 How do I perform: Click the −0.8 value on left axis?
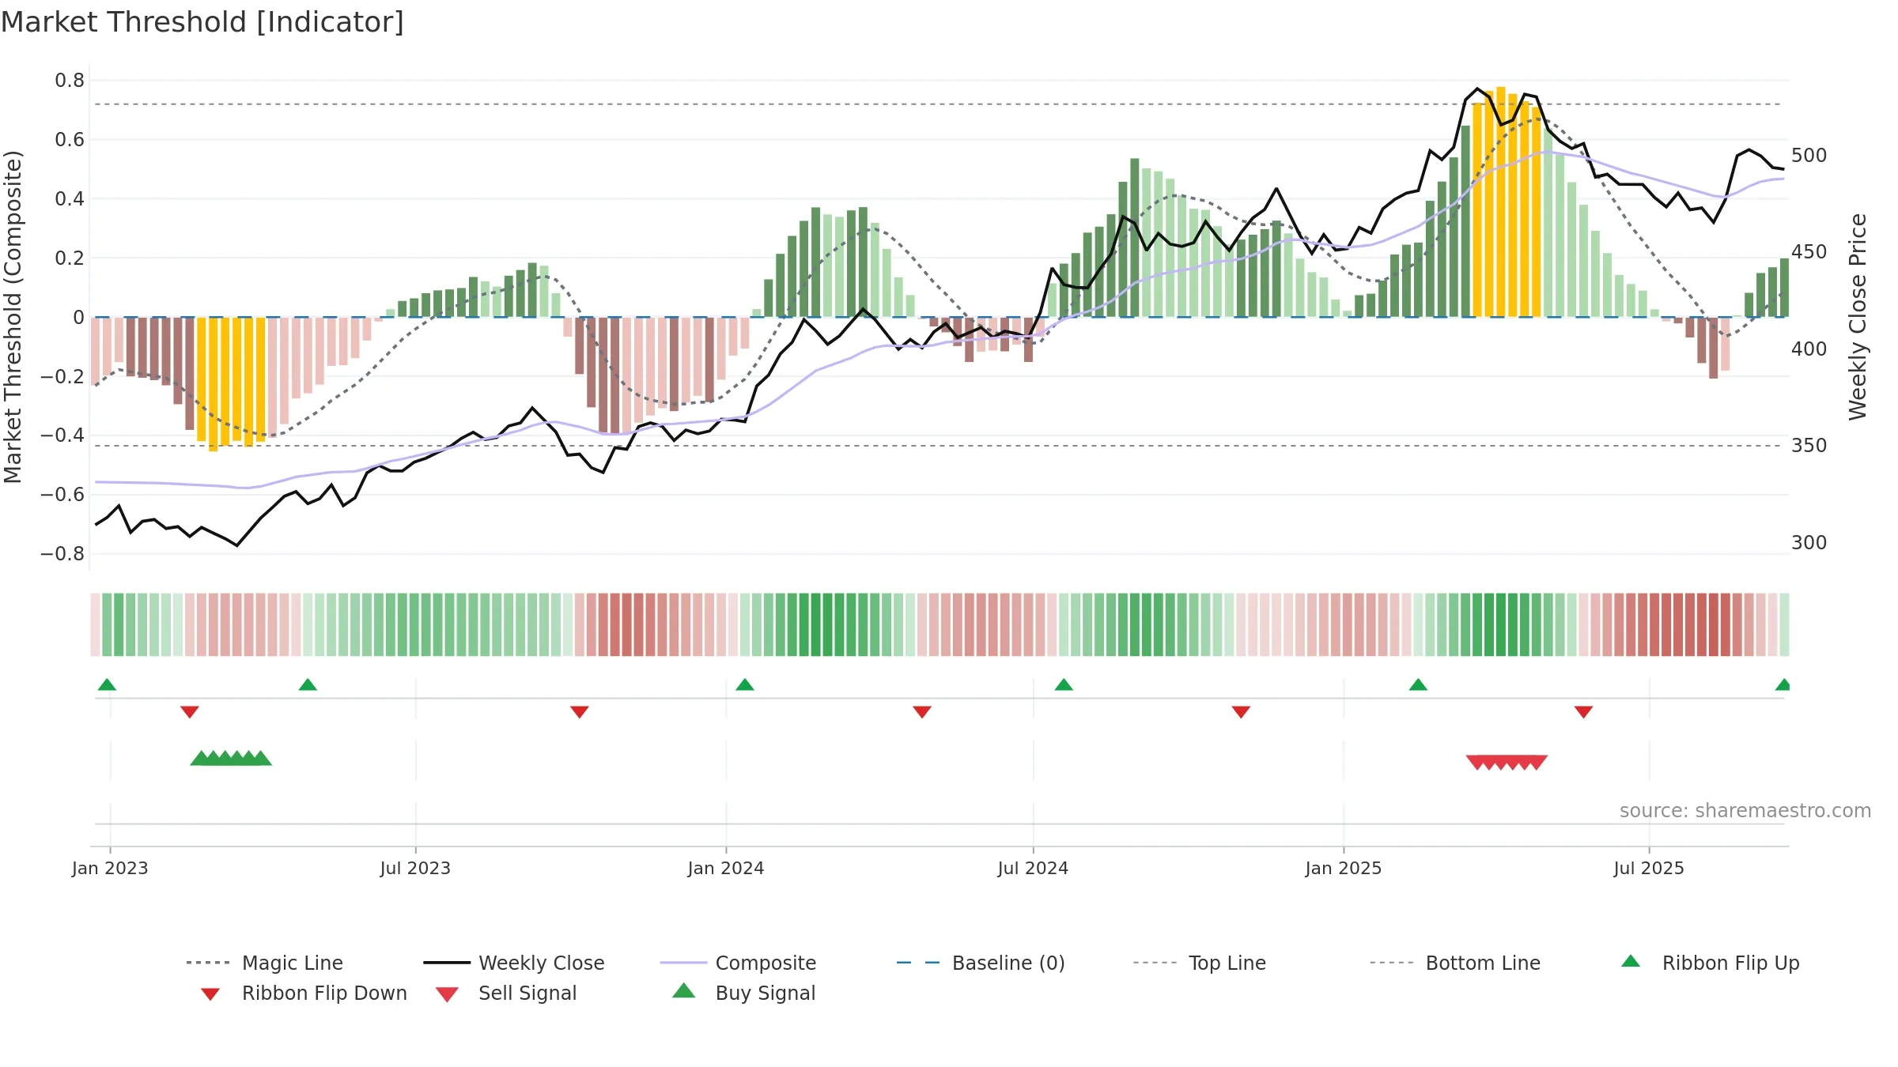[x=62, y=554]
